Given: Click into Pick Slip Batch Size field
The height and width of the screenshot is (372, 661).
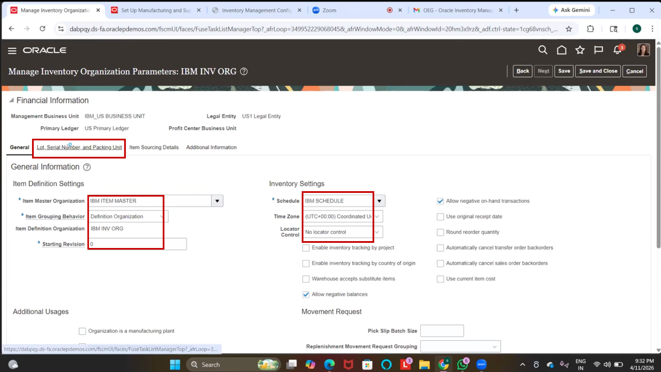Looking at the screenshot, I should (x=442, y=331).
